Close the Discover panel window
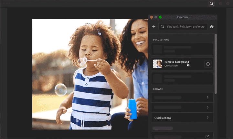The width and height of the screenshot is (233, 139). coord(152,17)
